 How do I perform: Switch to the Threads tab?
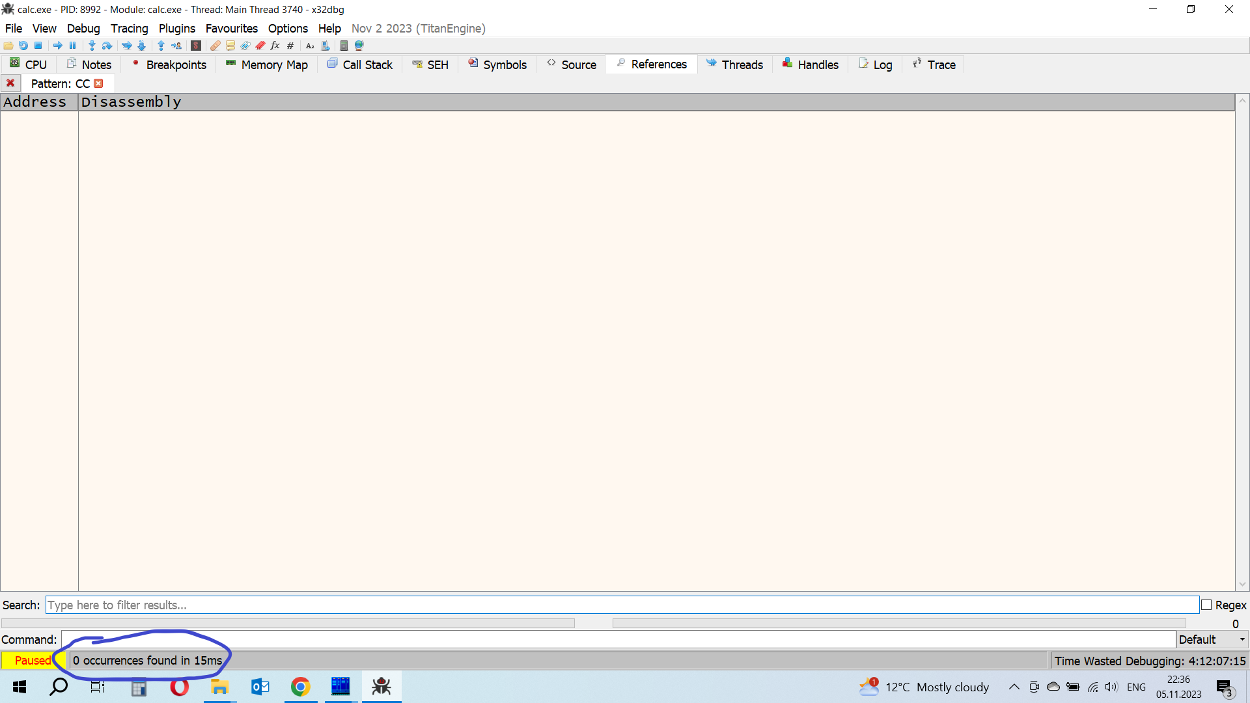coord(735,64)
